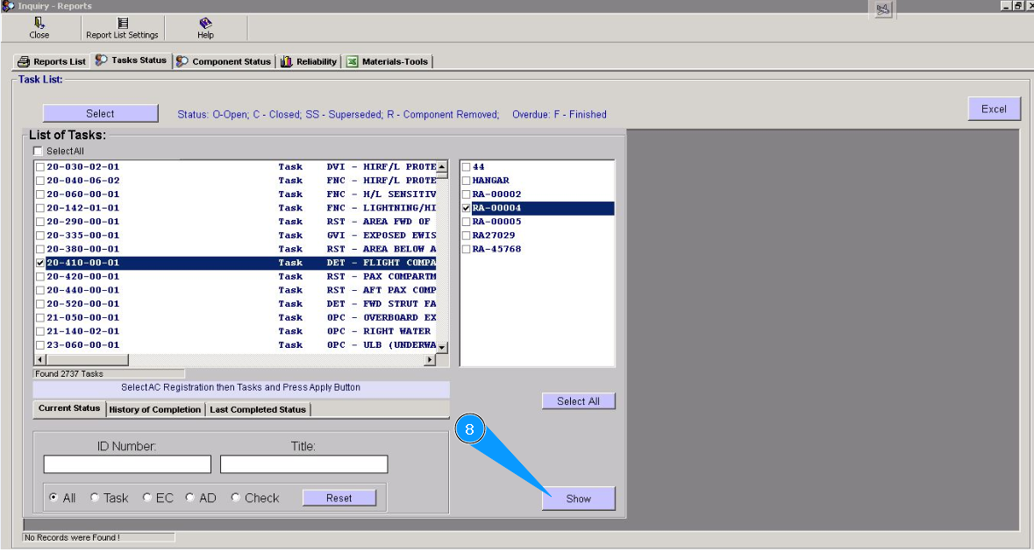Enable the SelectAll checkbox above task list

[x=39, y=152]
